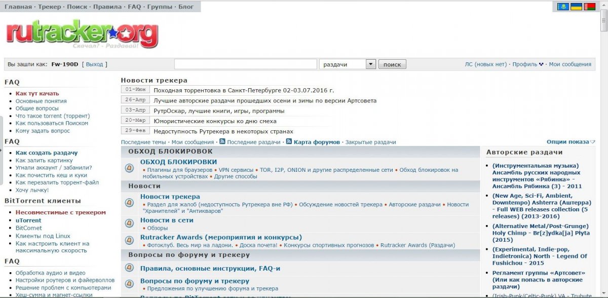Open Как создать раздачу link
The width and height of the screenshot is (608, 298).
click(47, 153)
